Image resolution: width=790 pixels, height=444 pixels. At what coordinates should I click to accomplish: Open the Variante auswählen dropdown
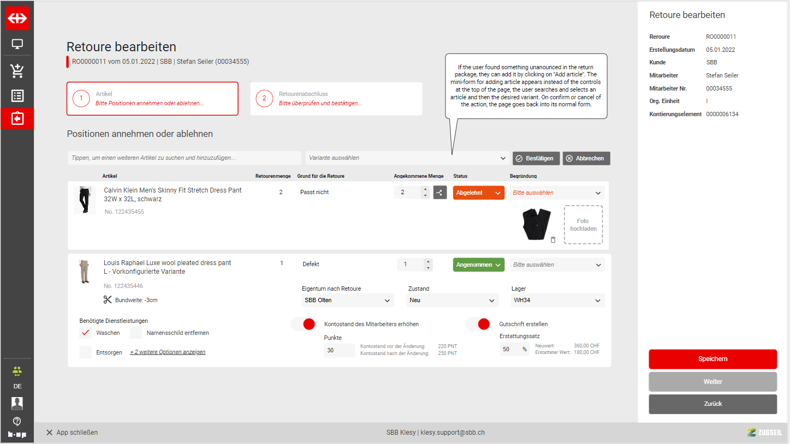pos(407,158)
